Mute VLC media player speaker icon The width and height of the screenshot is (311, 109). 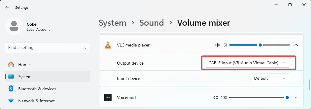[218, 45]
